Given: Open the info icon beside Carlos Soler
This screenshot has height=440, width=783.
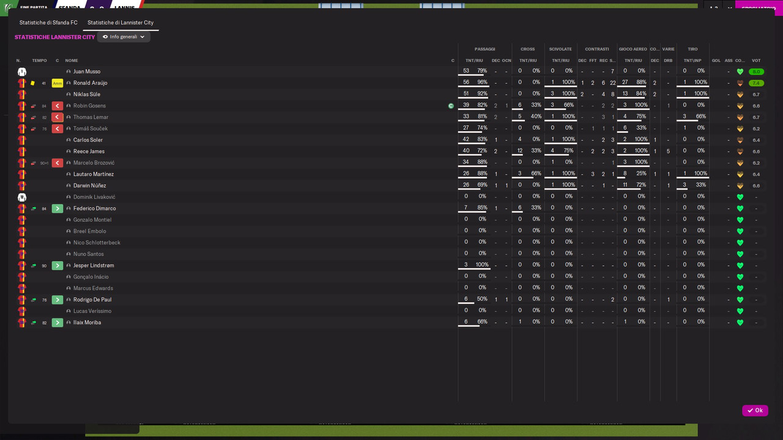Looking at the screenshot, I should tap(69, 140).
